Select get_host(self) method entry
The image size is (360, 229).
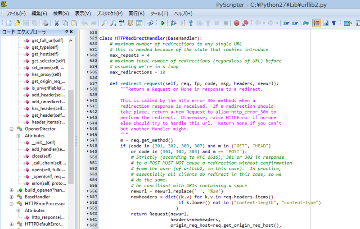pos(45,54)
